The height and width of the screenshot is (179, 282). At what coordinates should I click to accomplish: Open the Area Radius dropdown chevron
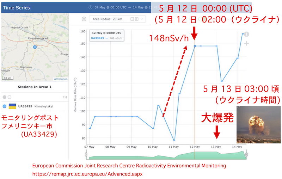(x=142, y=19)
